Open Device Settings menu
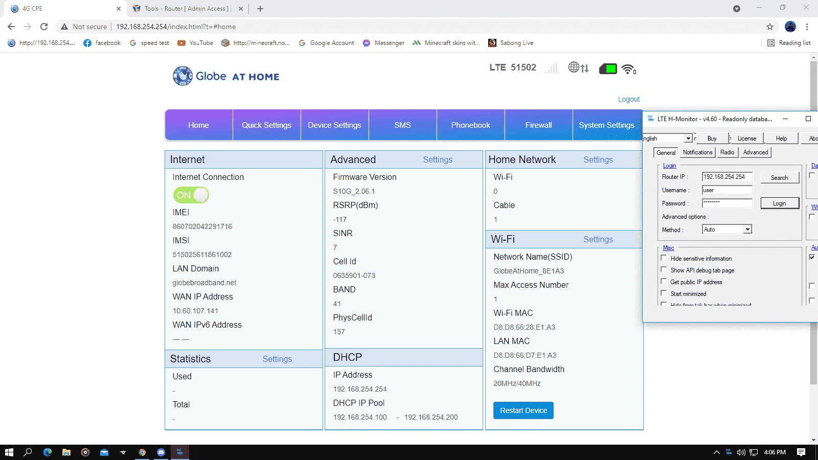This screenshot has height=460, width=818. [334, 125]
